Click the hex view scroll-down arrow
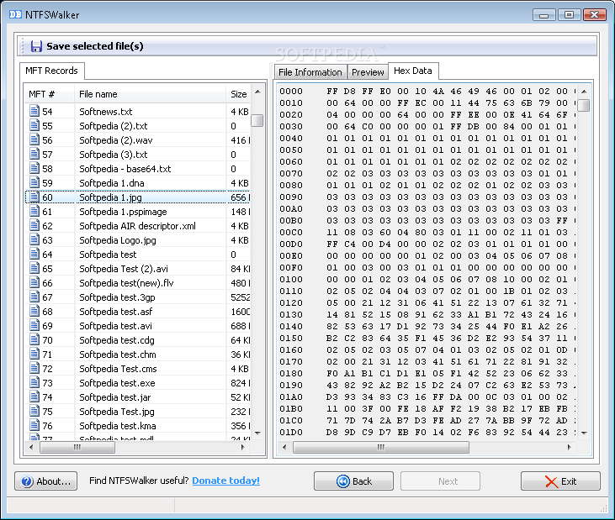 coord(584,433)
